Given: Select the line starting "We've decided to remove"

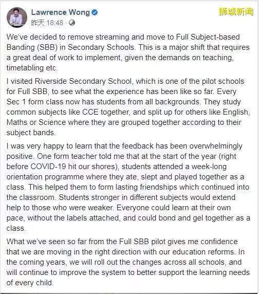Looking at the screenshot, I should click(x=123, y=37).
